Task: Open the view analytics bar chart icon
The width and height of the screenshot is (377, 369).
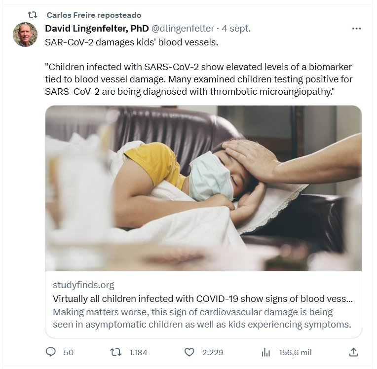Action: coord(266,352)
